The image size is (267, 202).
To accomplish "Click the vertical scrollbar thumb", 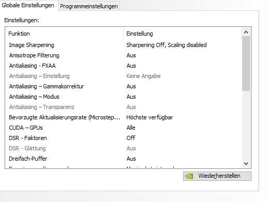I will click(246, 64).
